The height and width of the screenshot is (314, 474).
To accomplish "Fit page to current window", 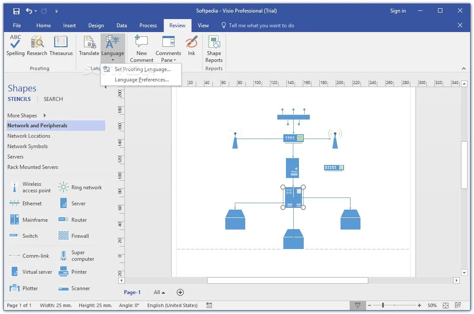I will coord(445,305).
